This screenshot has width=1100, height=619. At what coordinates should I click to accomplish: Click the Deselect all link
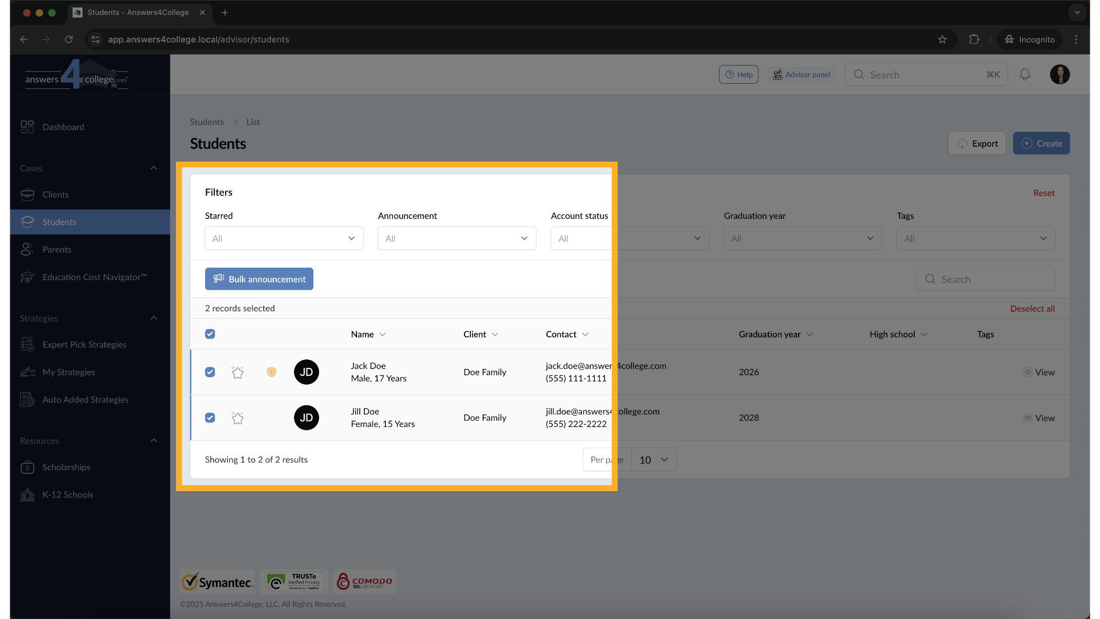point(1032,308)
